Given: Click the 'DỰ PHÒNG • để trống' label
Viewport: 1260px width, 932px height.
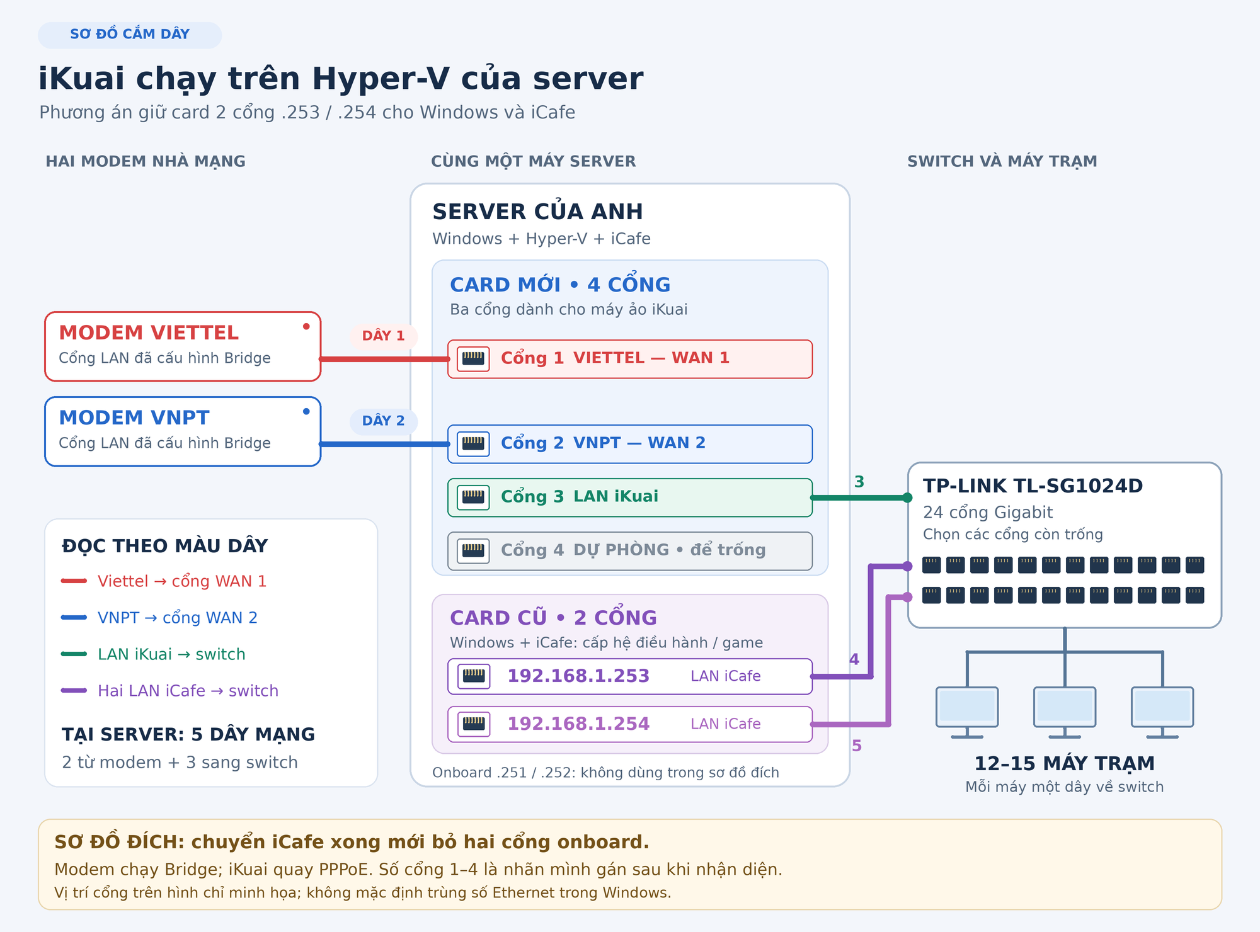Looking at the screenshot, I should tap(670, 550).
